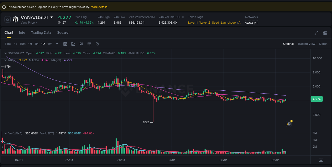
Task: Open the grid layout view icon
Action: pos(325,33)
